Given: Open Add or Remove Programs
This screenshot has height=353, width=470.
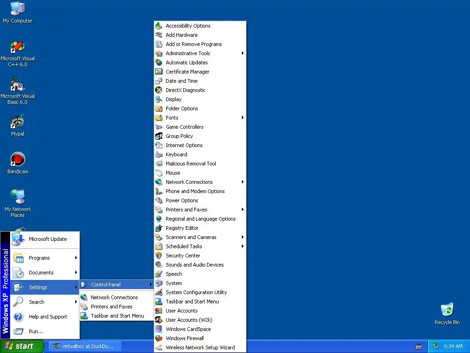Looking at the screenshot, I should [200, 44].
